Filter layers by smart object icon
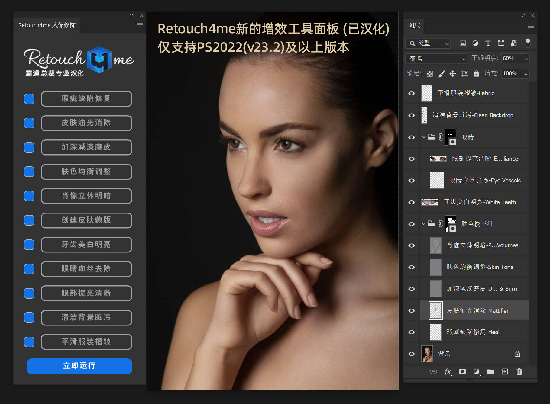This screenshot has height=404, width=550. point(514,43)
